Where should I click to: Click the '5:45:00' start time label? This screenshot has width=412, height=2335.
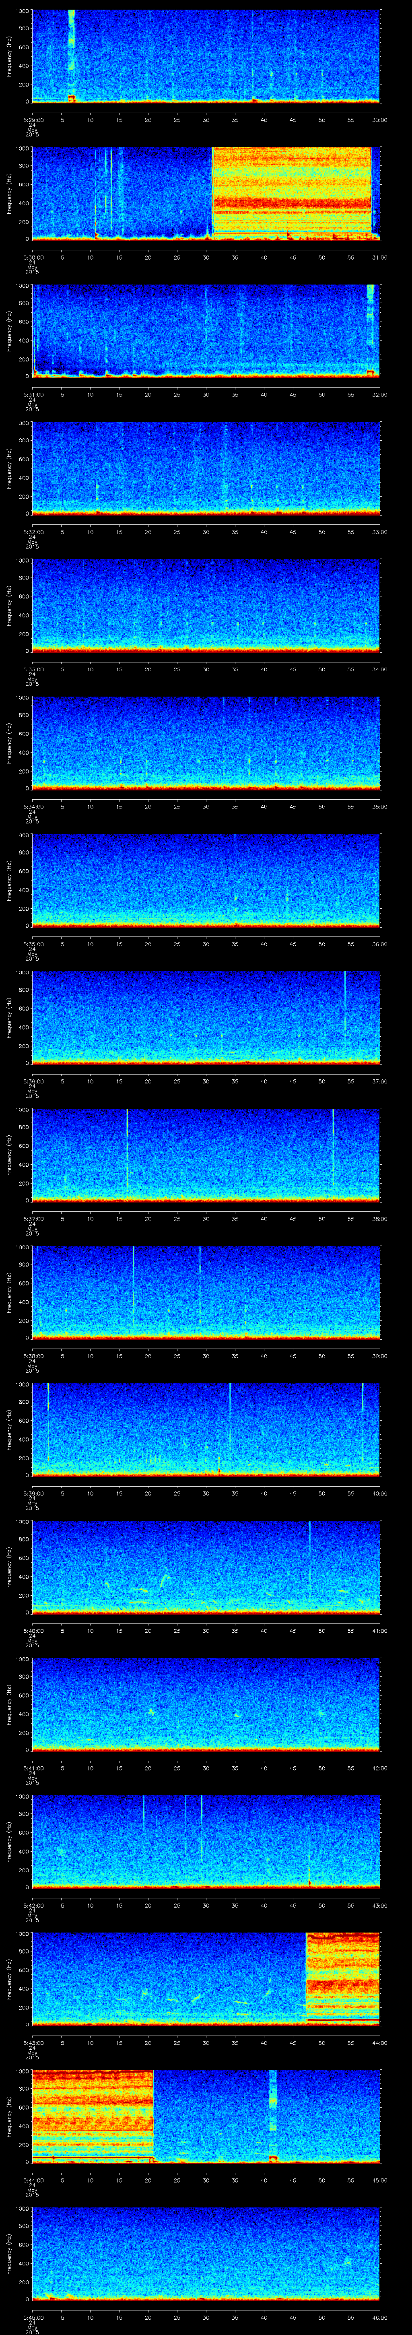click(x=33, y=2317)
